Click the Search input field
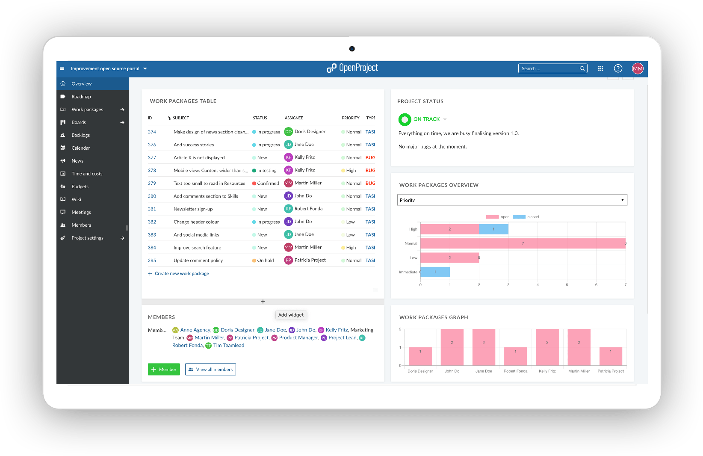 [x=549, y=68]
